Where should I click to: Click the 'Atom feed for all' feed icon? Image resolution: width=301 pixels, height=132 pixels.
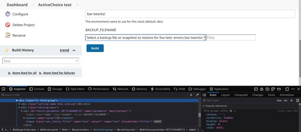pyautogui.click(x=10, y=73)
